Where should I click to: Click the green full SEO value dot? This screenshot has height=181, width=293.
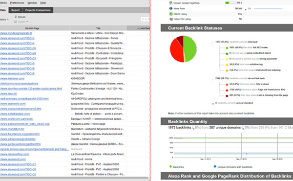pyautogui.click(x=227, y=48)
